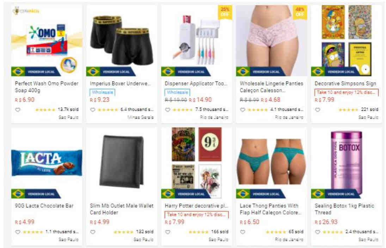Screen dimensions: 386x248
Task: Click heart on 90G Lacta Chocolate Bar
Action: [18, 232]
